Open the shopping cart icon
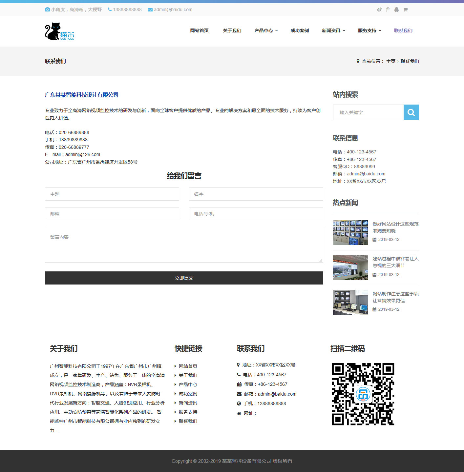This screenshot has width=464, height=472. tap(406, 10)
